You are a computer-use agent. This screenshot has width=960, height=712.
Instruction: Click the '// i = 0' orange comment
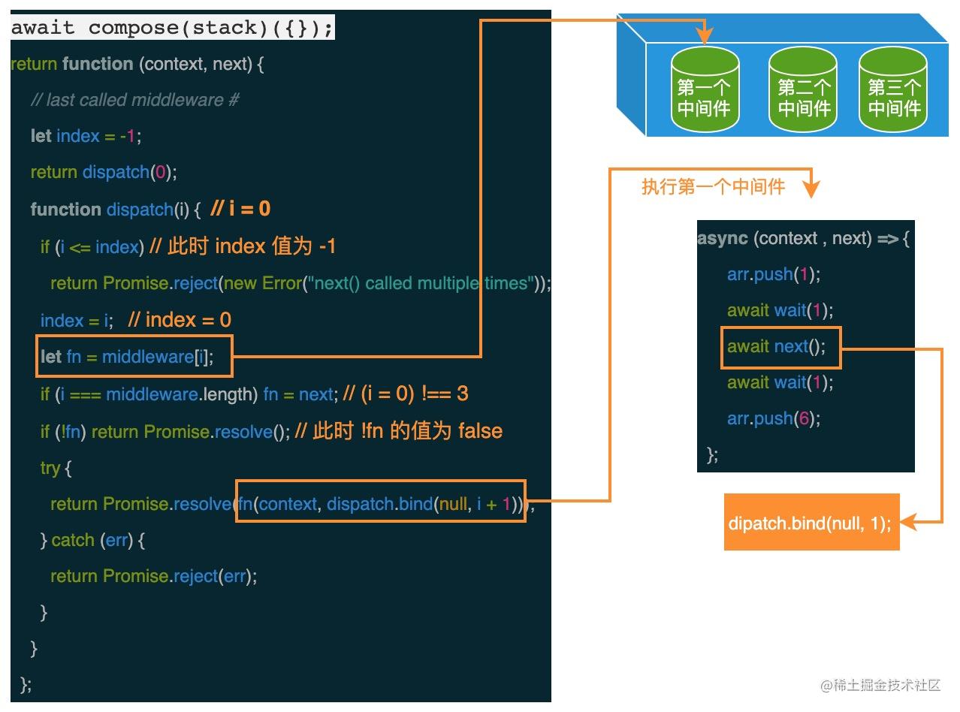click(x=240, y=209)
